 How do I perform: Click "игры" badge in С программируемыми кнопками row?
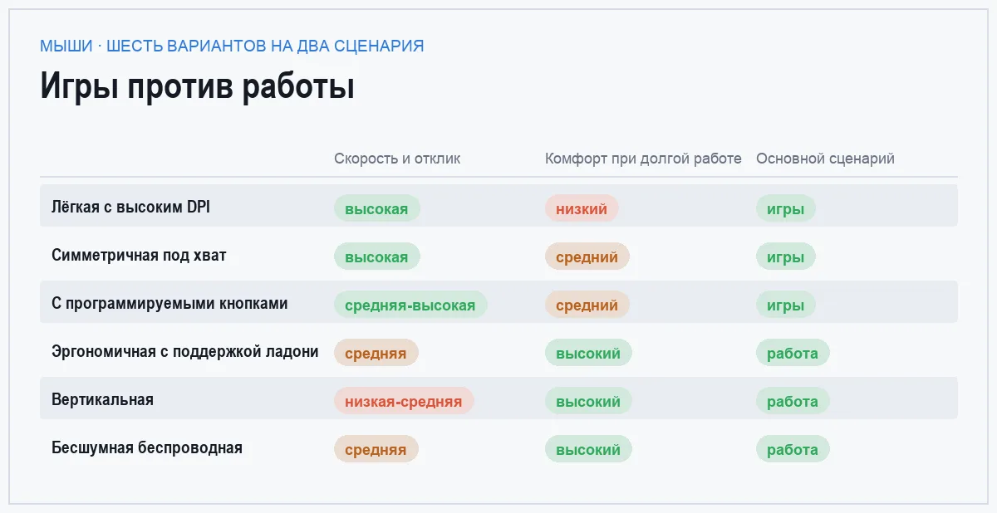click(786, 305)
